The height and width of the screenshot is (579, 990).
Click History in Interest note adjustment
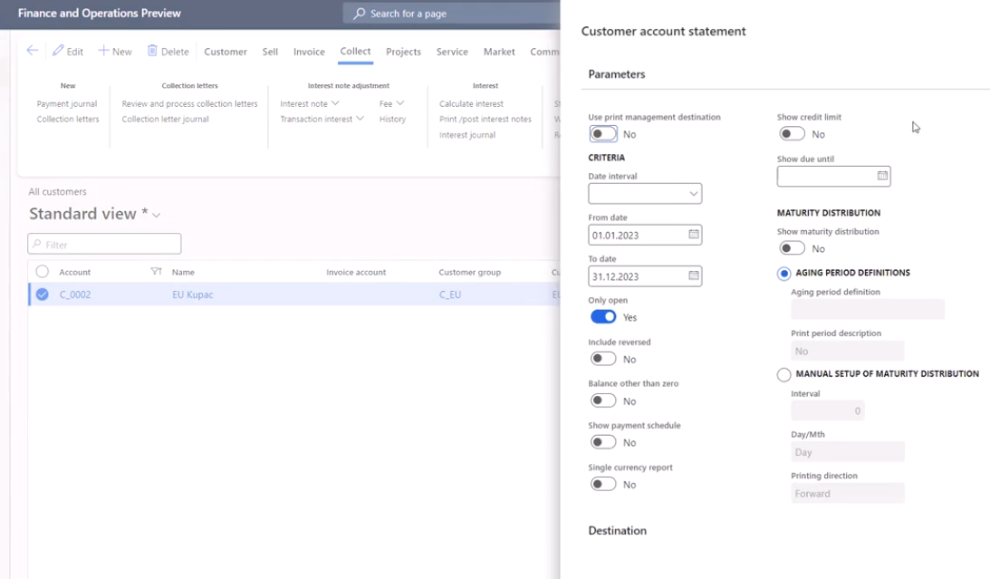[392, 119]
